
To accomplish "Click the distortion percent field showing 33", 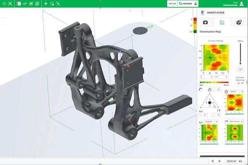I will [216, 115].
